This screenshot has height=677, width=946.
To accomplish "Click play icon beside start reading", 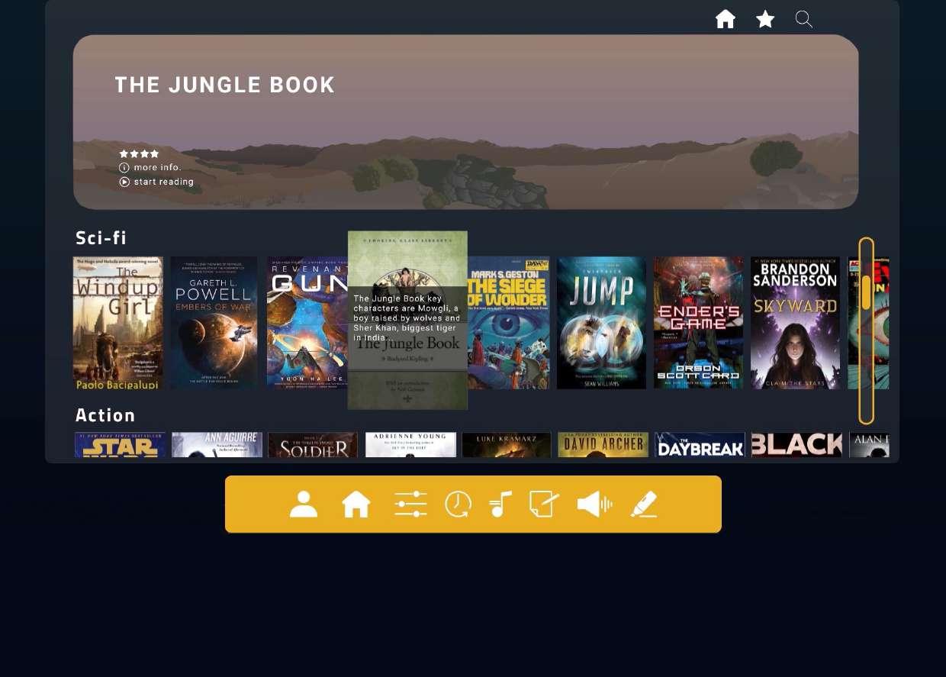I will [124, 182].
